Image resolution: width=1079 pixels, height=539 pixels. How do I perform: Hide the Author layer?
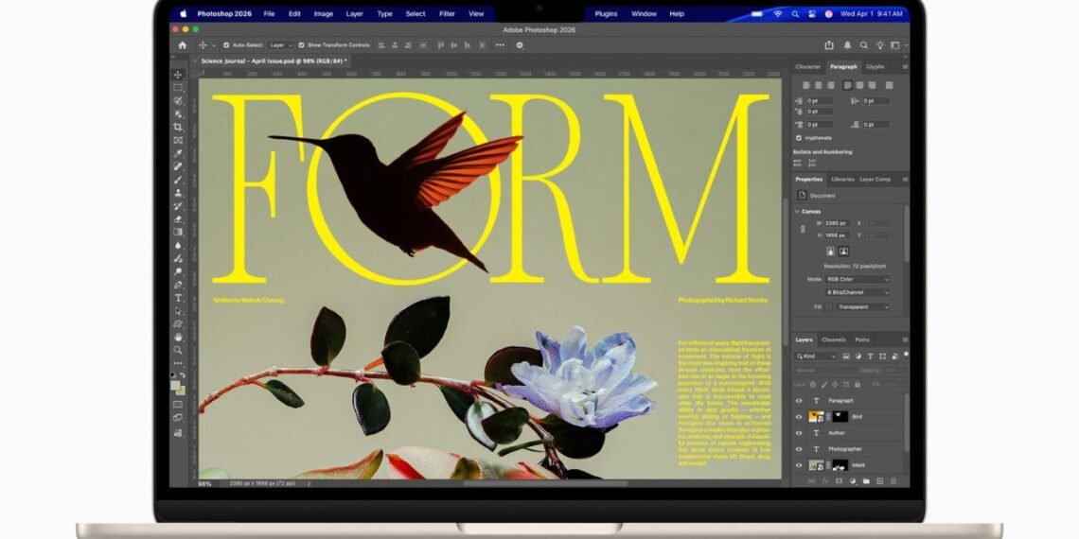(799, 433)
